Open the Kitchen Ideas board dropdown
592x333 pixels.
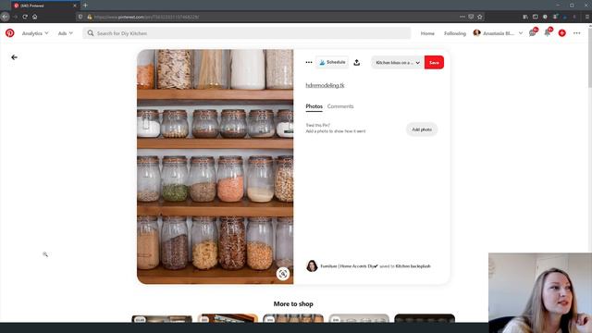coord(398,63)
